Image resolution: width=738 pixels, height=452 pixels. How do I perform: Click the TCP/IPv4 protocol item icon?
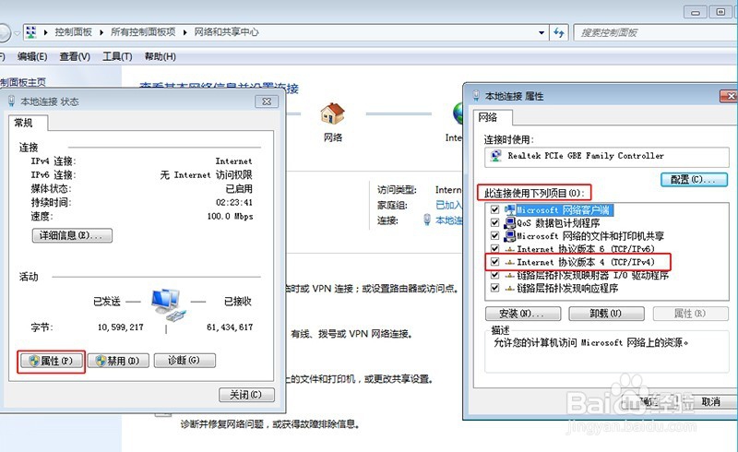point(510,262)
